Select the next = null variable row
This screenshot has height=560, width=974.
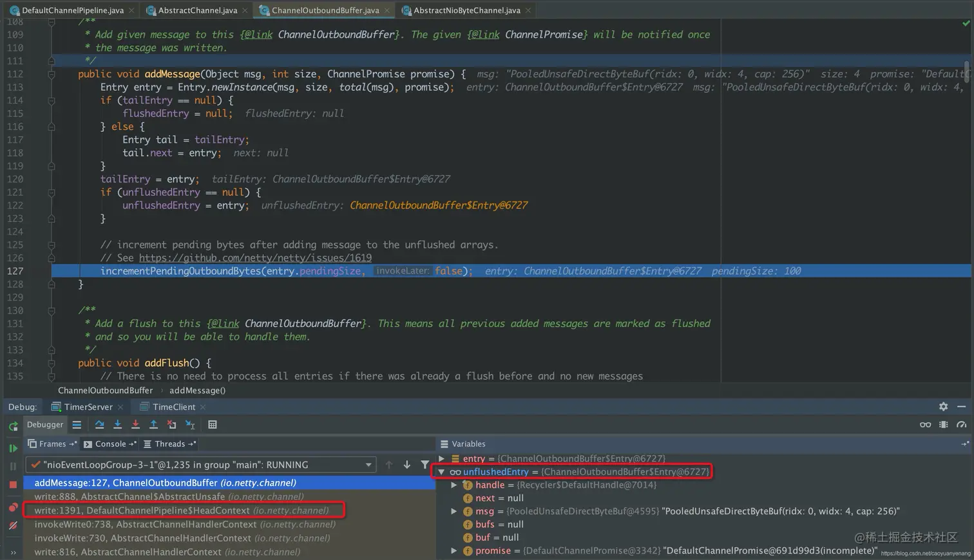coord(493,498)
